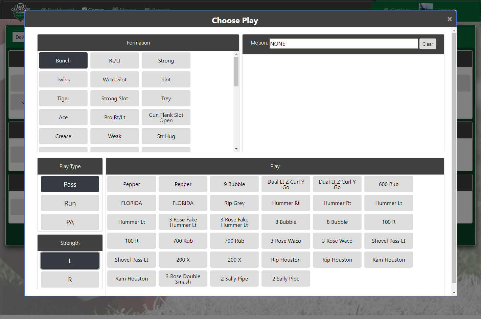This screenshot has height=319, width=481.
Task: Select the 3 Rose Double Smash play
Action: tap(183, 278)
